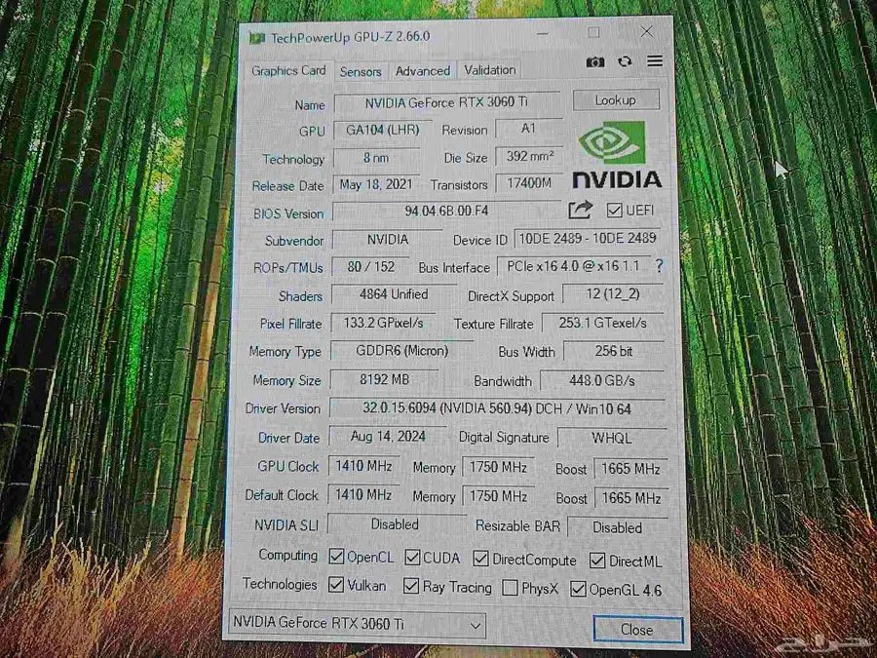Click the Close button
Image resolution: width=877 pixels, height=658 pixels.
click(x=637, y=630)
